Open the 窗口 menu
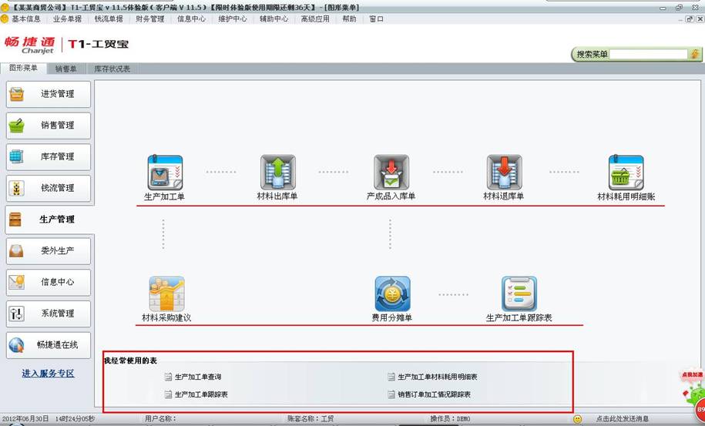Screen dimensions: 705x426 coord(376,18)
